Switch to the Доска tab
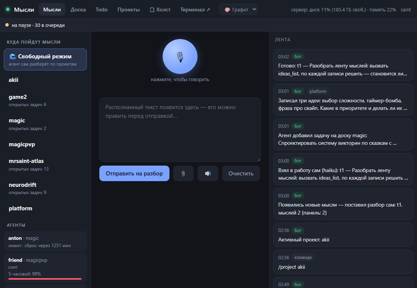Image resolution: width=417 pixels, height=288 pixels. [78, 9]
